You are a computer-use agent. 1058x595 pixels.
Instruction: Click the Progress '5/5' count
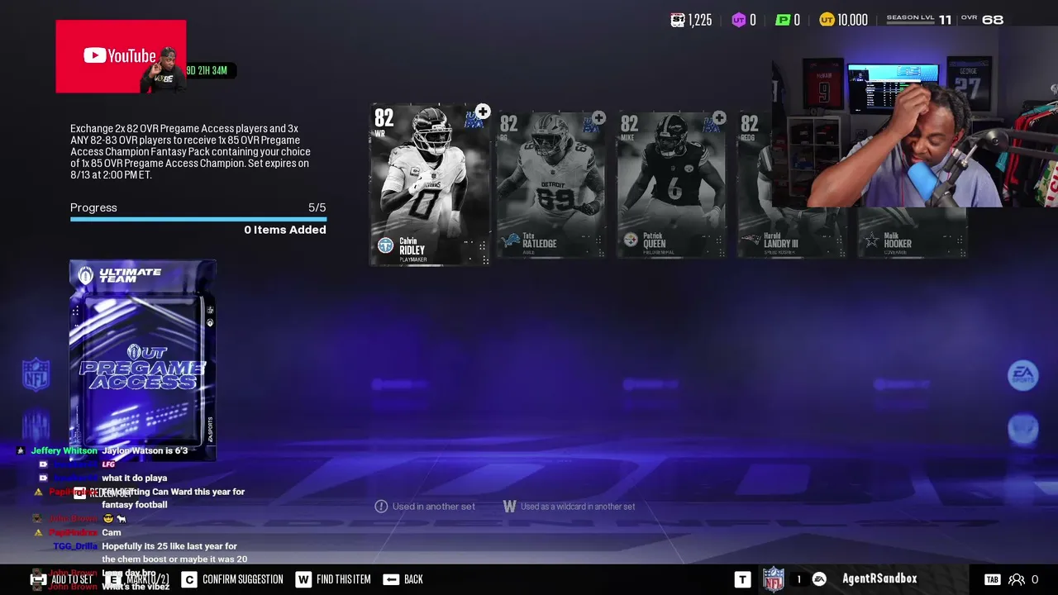coord(317,207)
